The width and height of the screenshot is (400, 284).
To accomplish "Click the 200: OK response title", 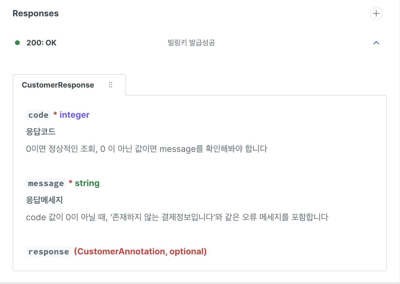I will pos(41,43).
